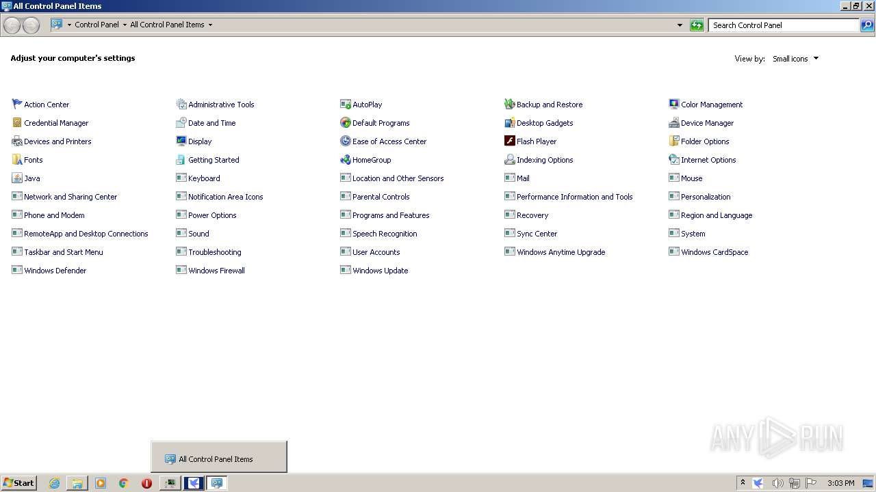The height and width of the screenshot is (492, 876).
Task: Open the Fonts folder icon
Action: click(17, 159)
